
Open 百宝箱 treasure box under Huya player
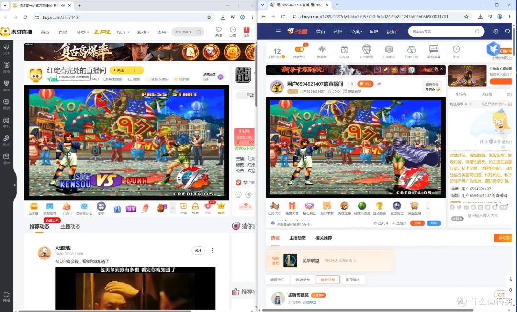[x=34, y=208]
